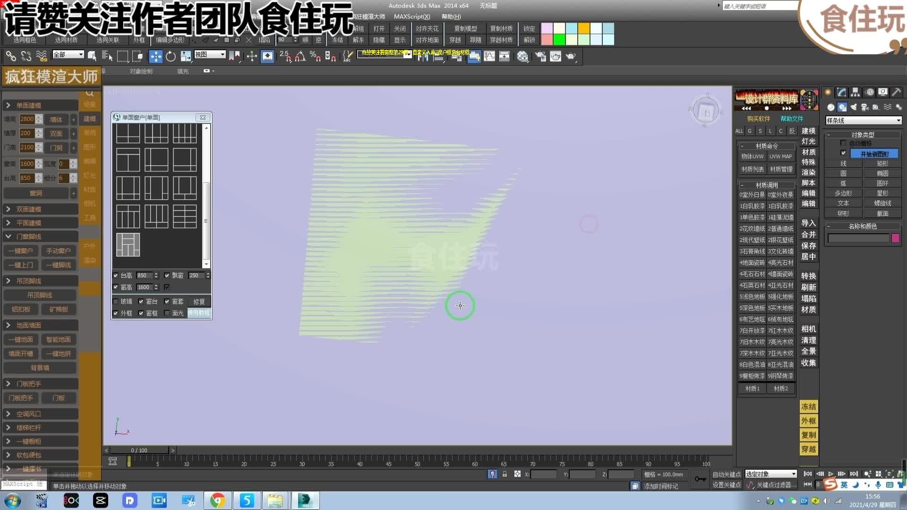Image resolution: width=907 pixels, height=510 pixels.
Task: Toggle the 窗高 checkbox
Action: [116, 287]
